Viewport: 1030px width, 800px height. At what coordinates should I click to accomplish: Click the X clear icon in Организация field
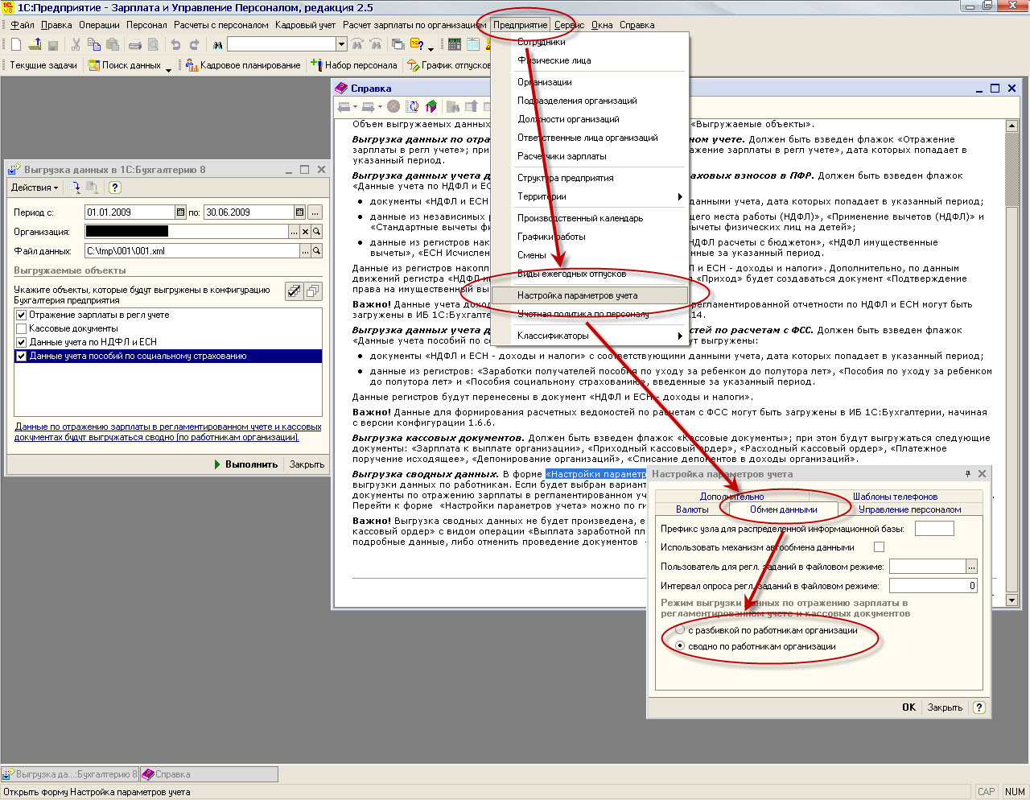point(305,232)
